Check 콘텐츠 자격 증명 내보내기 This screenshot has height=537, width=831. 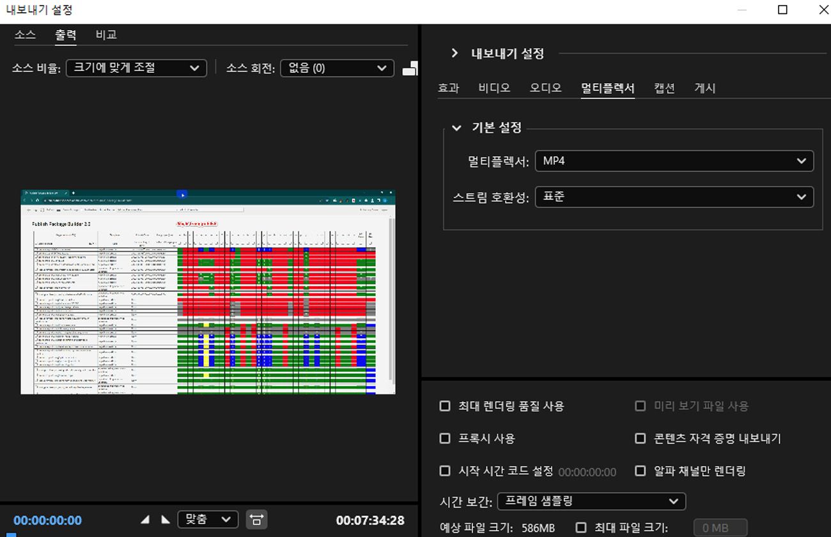[x=640, y=439]
